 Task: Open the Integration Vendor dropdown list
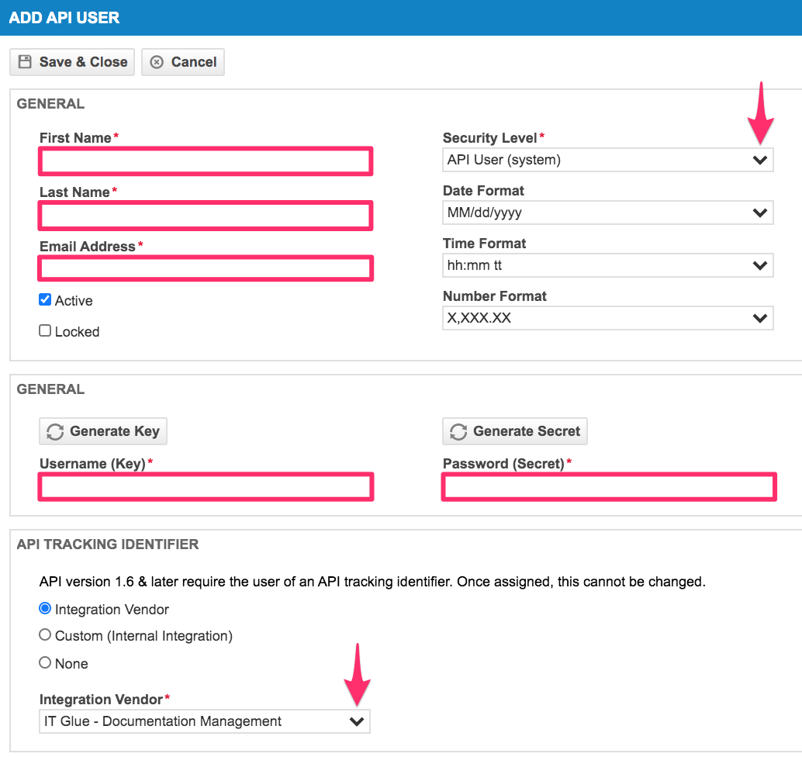coord(204,721)
